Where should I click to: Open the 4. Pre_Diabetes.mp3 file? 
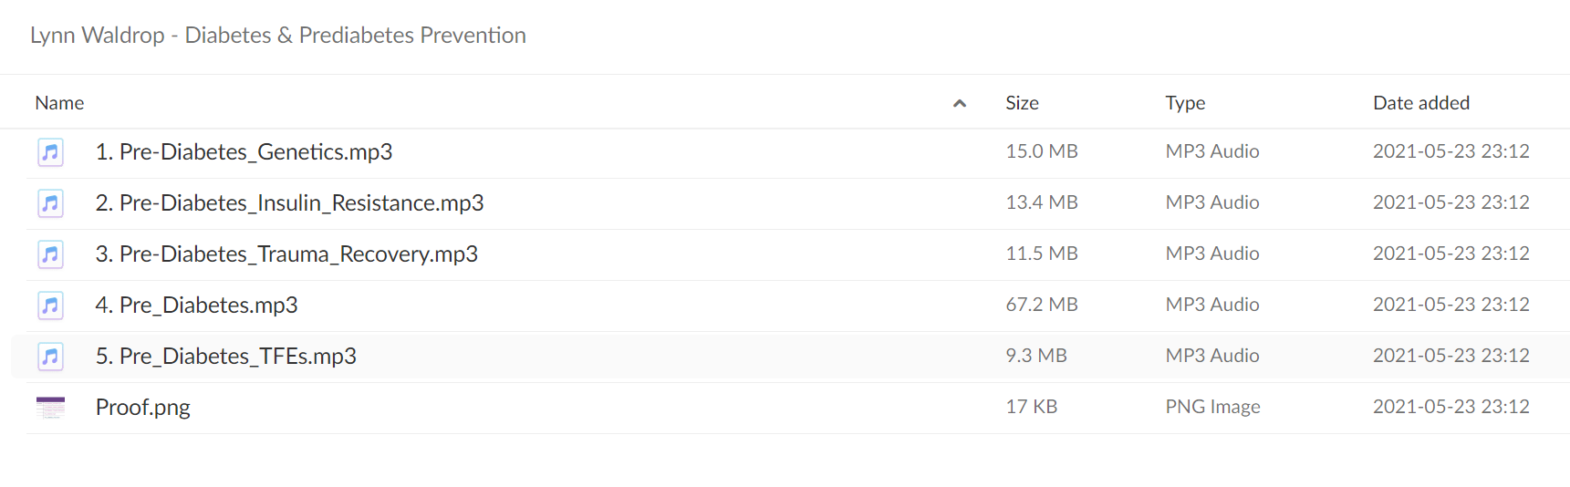196,305
